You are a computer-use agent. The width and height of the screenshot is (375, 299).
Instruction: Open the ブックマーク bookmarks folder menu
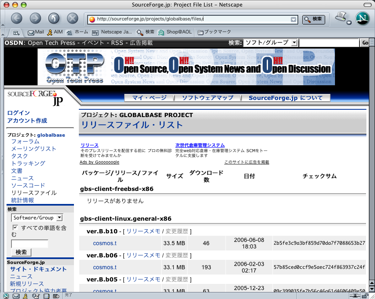tap(214, 32)
